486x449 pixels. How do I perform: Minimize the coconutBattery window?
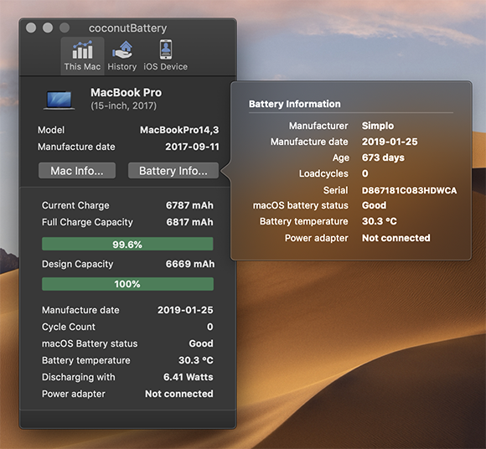tap(48, 28)
